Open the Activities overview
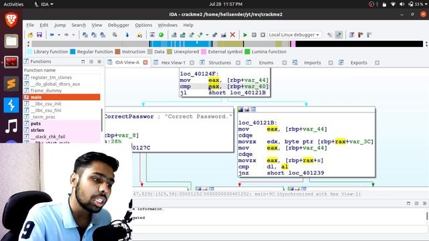429x241 pixels. click(x=13, y=4)
